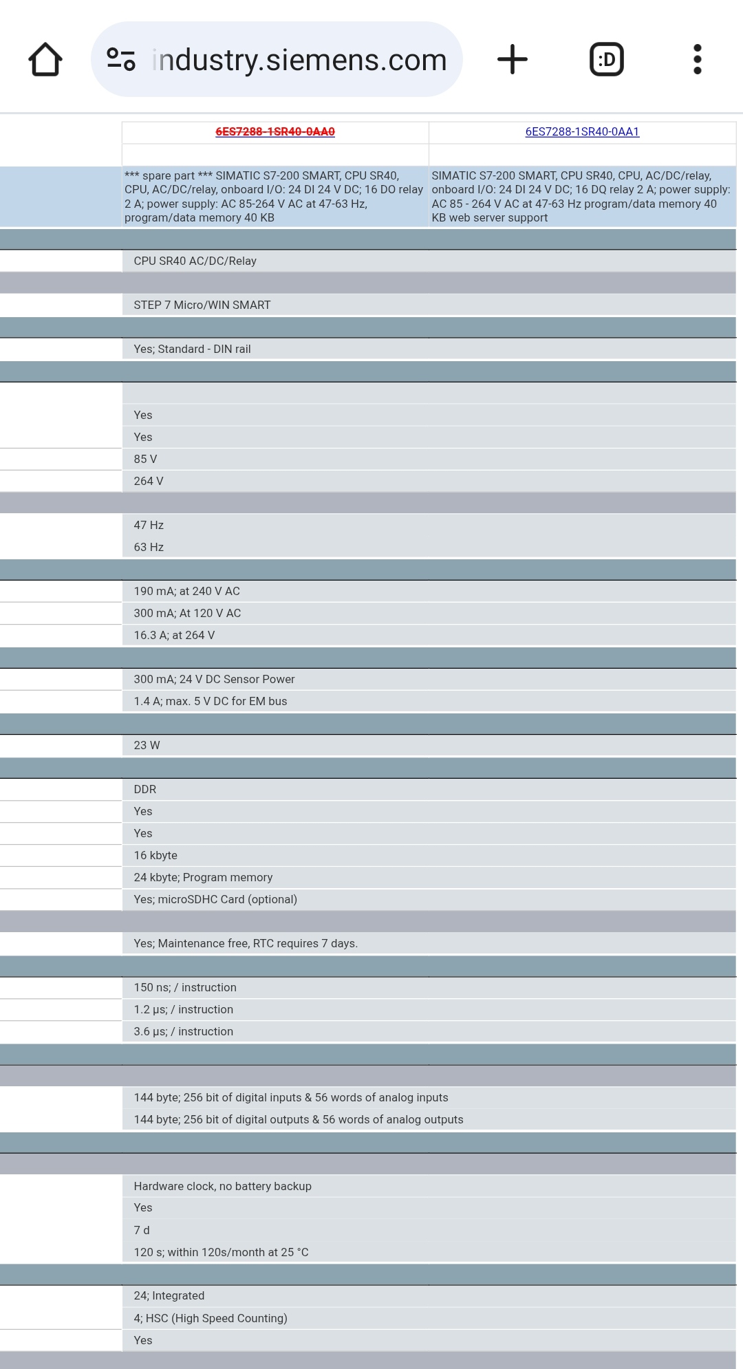The width and height of the screenshot is (743, 1369).
Task: Select the spare part SIMATIC description cell
Action: (275, 197)
